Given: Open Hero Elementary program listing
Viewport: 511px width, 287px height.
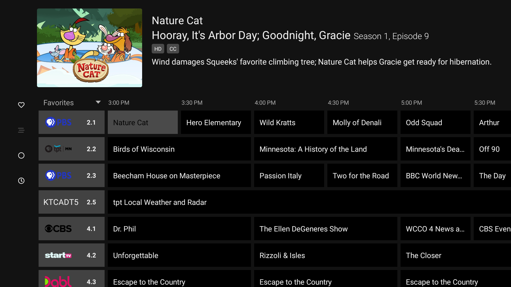Looking at the screenshot, I should click(216, 123).
